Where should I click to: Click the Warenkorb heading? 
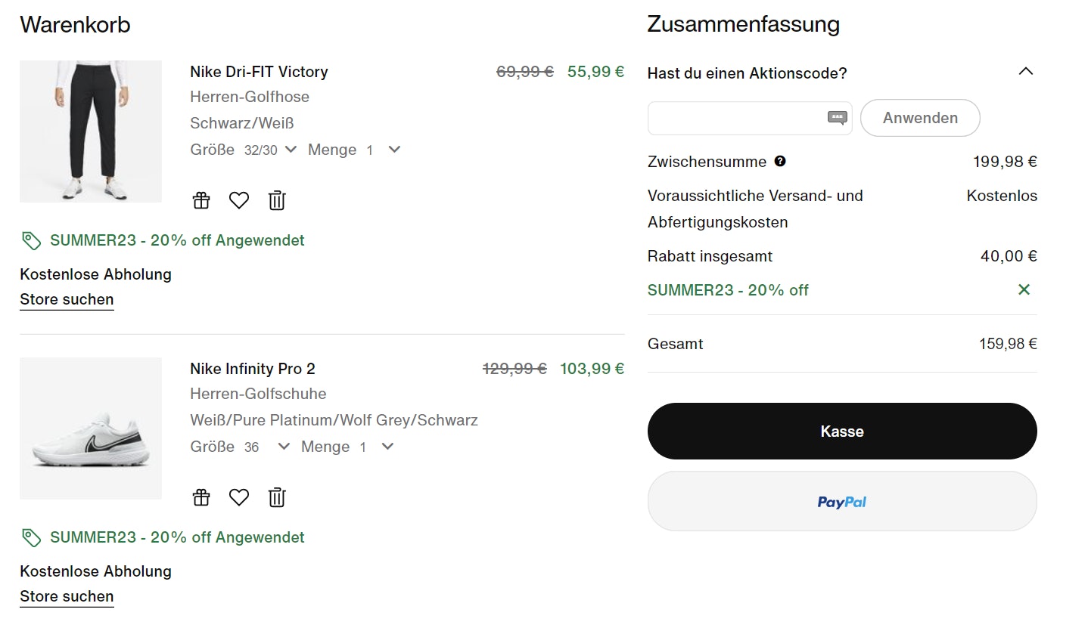74,24
